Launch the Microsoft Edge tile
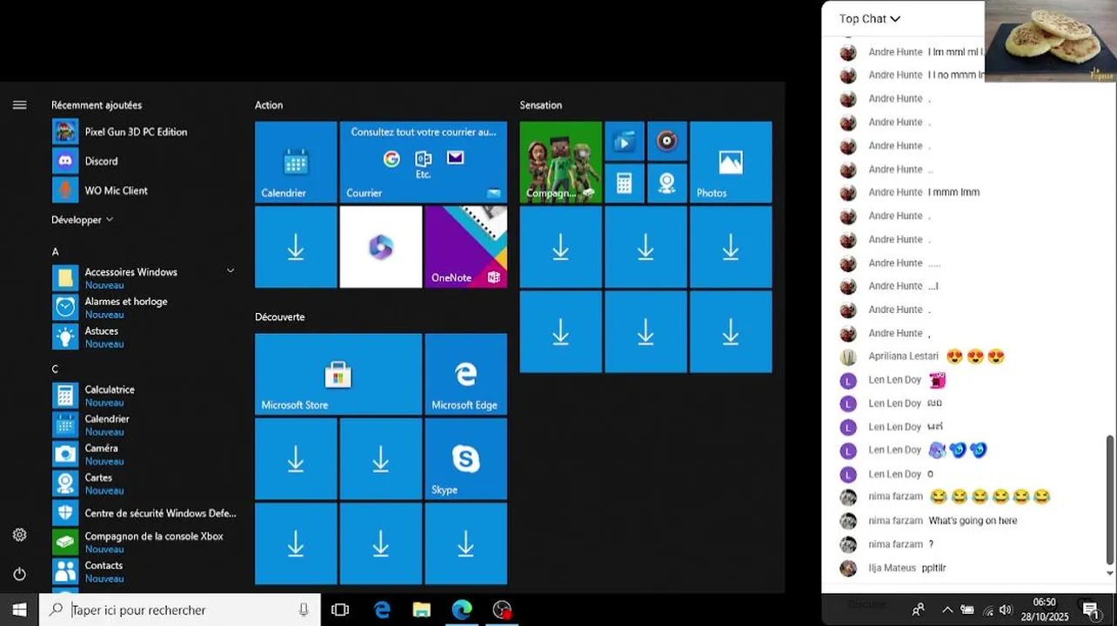Viewport: 1117px width, 626px height. coord(465,374)
